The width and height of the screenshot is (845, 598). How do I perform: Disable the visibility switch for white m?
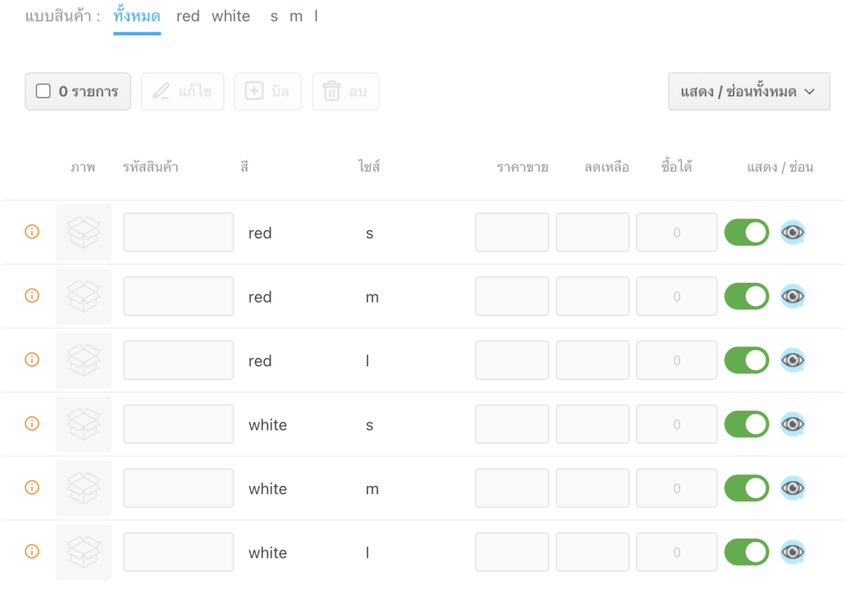tap(746, 488)
